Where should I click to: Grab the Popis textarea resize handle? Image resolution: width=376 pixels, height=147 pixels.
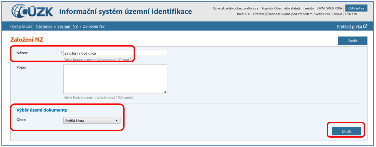click(165, 92)
